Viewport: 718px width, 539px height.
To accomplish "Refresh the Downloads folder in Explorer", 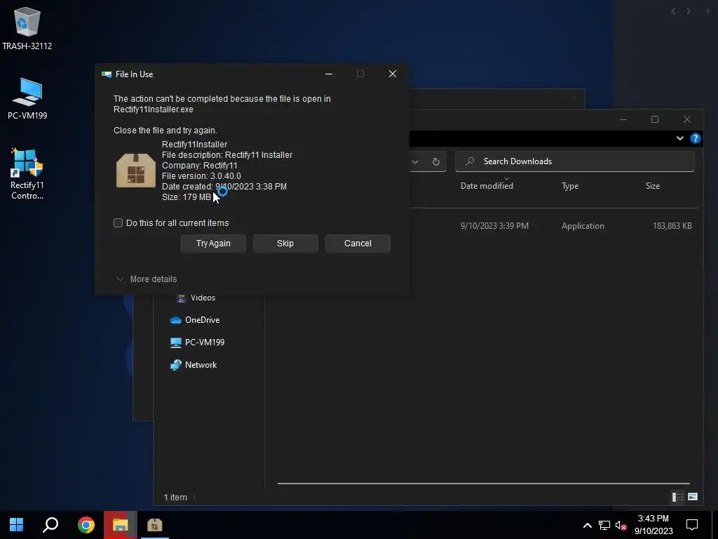I will point(436,162).
